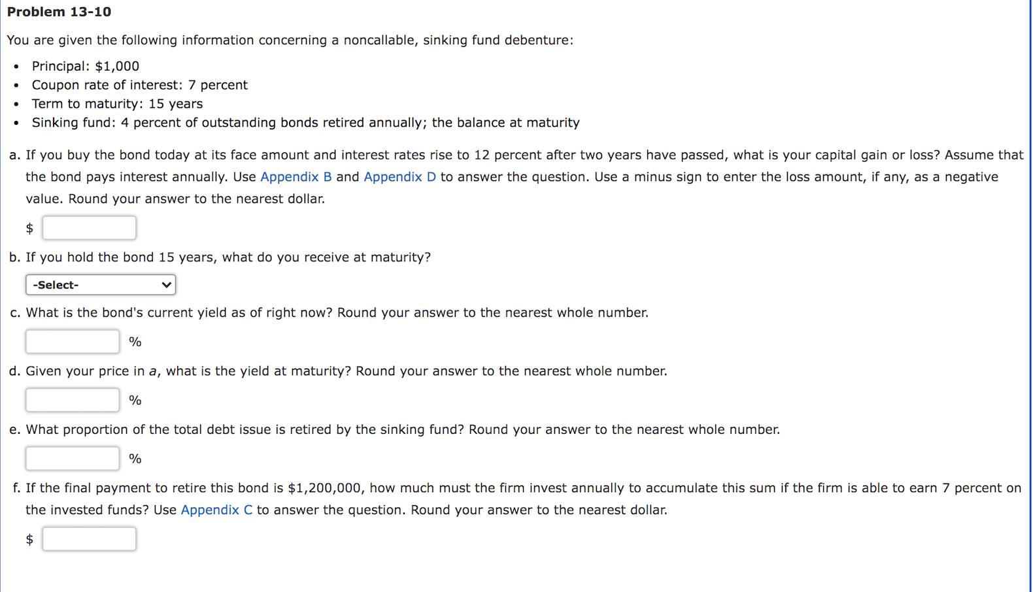Screen dimensions: 1033x592
Task: Click the Appendix D hyperlink after Appendix B
Action: (x=399, y=176)
